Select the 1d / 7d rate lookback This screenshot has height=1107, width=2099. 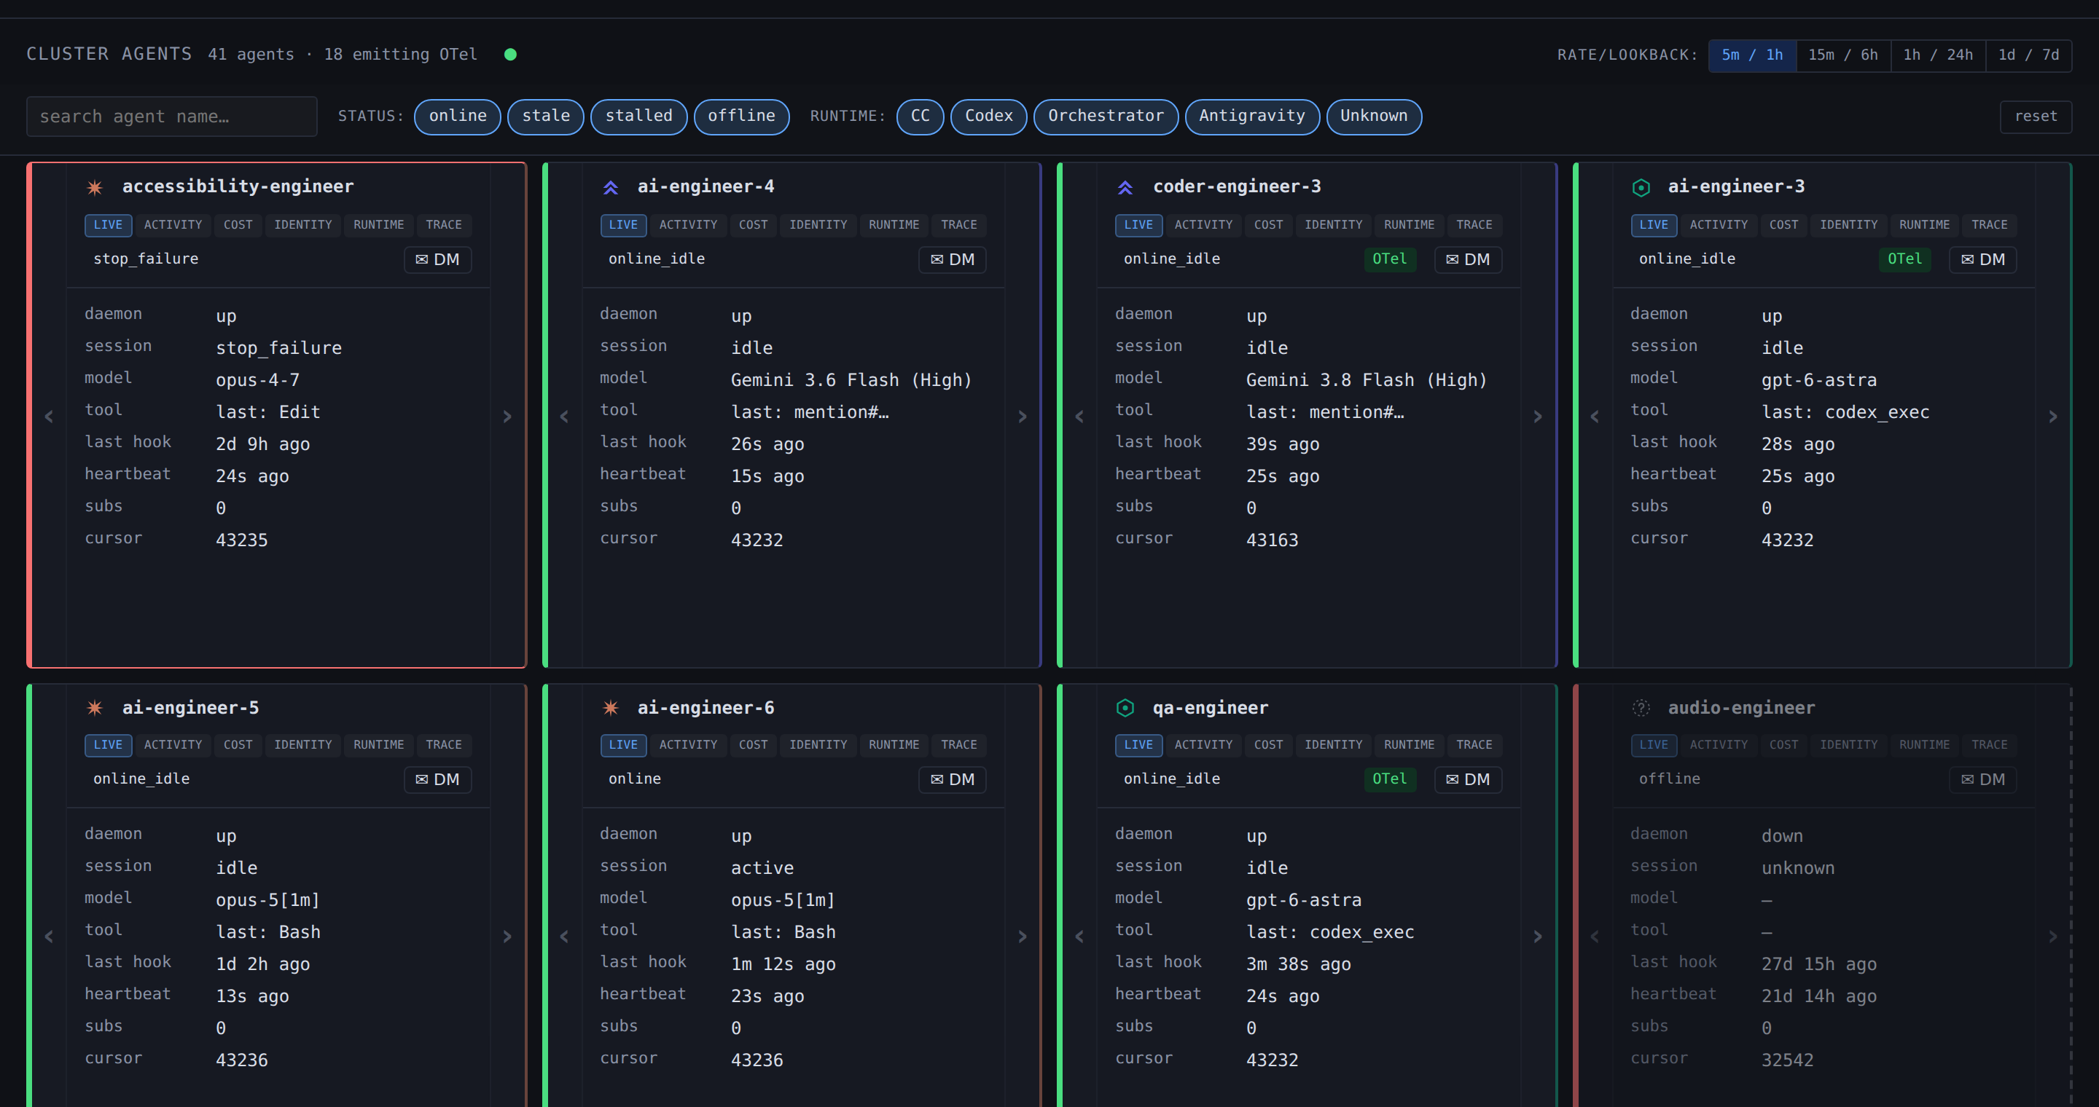coord(2028,55)
